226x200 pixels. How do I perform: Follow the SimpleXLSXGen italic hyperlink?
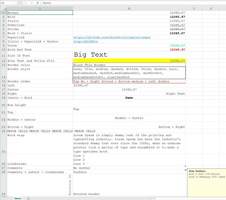click(86, 41)
